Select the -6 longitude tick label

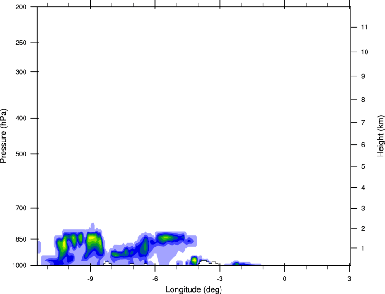pyautogui.click(x=155, y=278)
